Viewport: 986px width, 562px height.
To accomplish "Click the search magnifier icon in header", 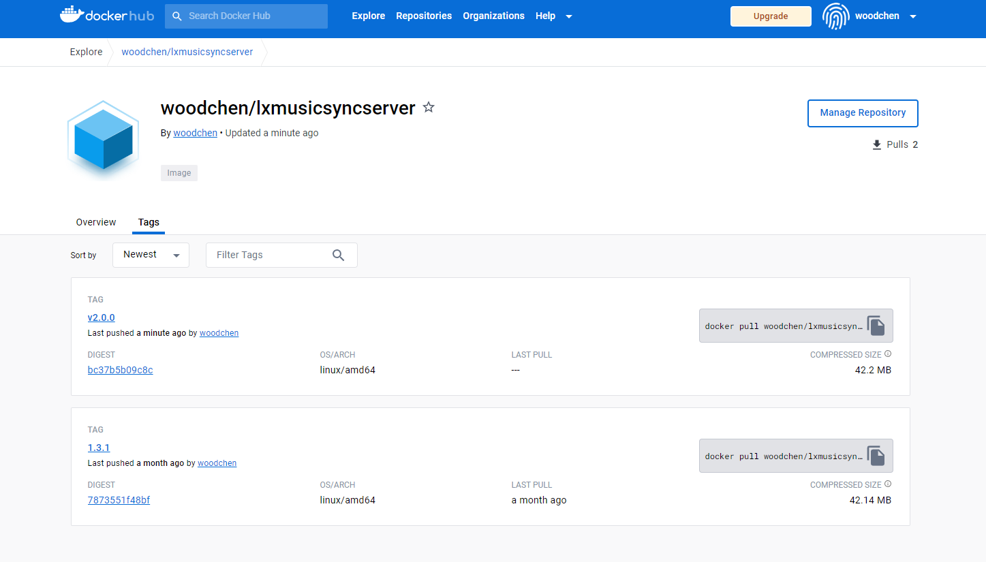I will 177,16.
